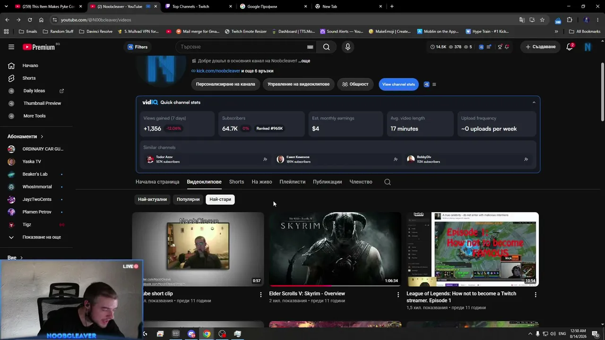Open the account avatar menu
Viewport: 605px width, 340px height.
[x=588, y=47]
